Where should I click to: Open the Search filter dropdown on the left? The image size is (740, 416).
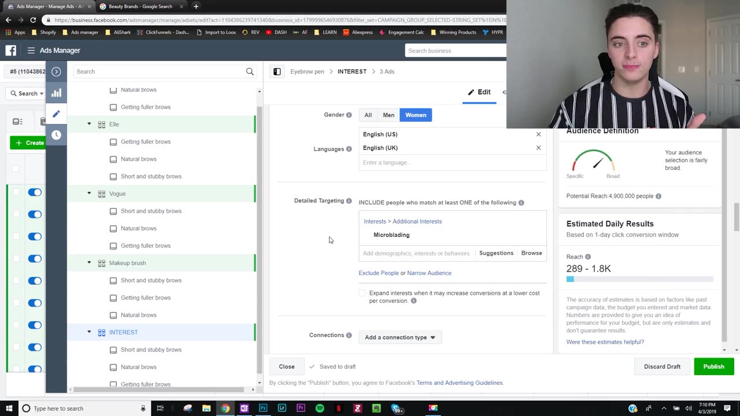(x=27, y=94)
